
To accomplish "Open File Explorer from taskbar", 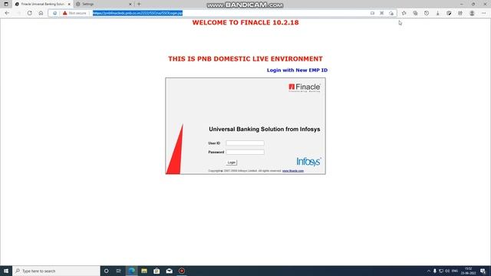I will pyautogui.click(x=144, y=271).
